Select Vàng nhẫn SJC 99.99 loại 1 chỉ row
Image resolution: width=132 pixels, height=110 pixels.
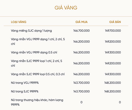coord(66,63)
